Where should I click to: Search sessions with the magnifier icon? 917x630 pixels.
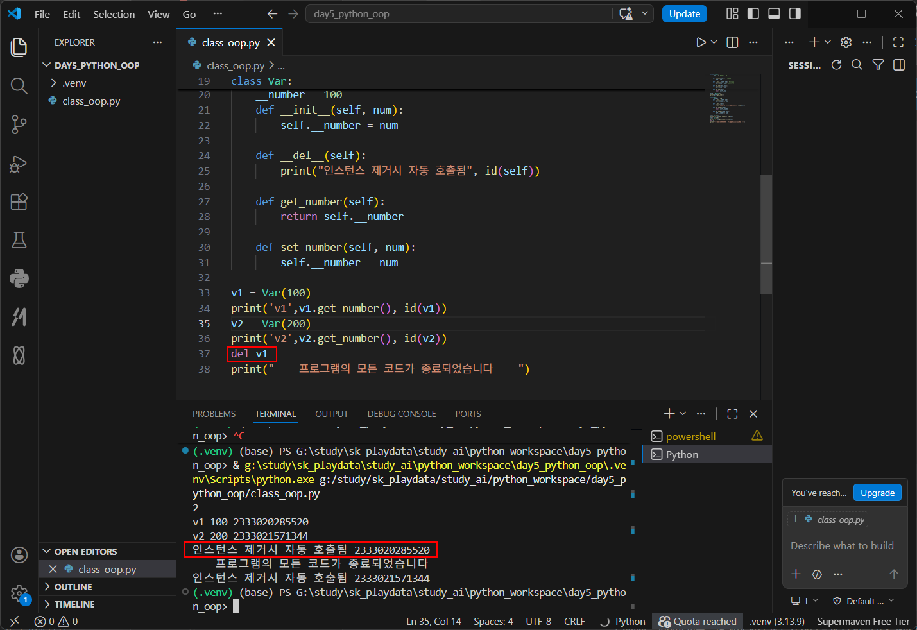[x=857, y=65]
